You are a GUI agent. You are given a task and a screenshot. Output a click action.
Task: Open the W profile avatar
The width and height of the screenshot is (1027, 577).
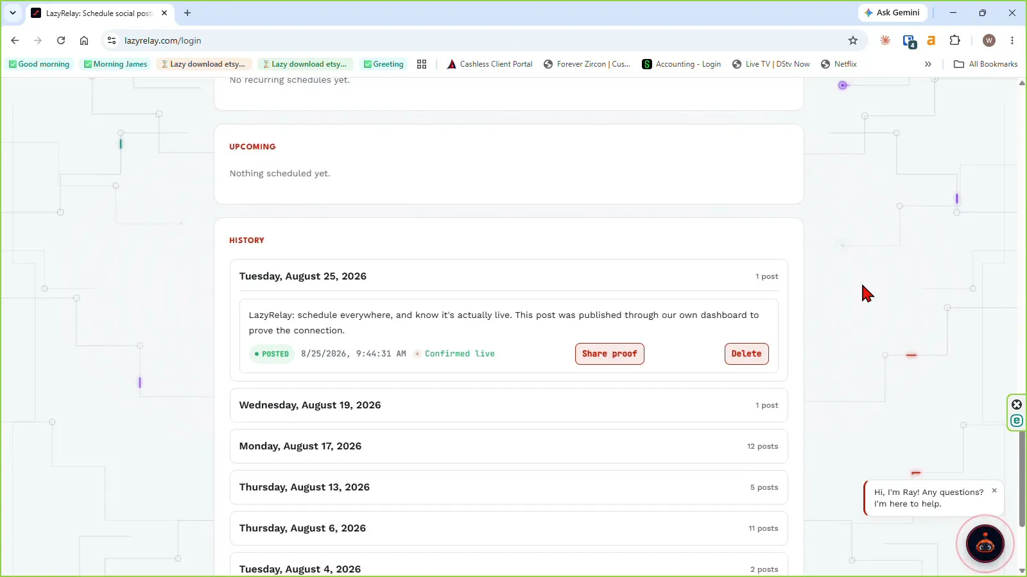[x=989, y=40]
